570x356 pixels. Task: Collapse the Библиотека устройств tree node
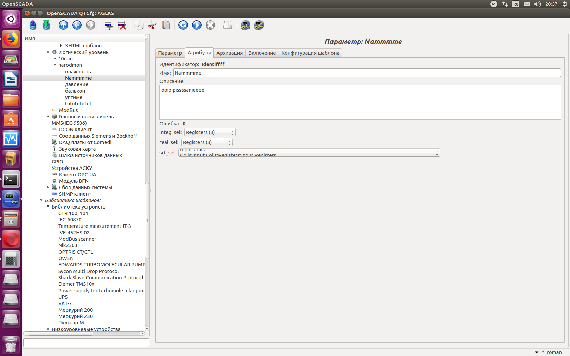[x=48, y=207]
